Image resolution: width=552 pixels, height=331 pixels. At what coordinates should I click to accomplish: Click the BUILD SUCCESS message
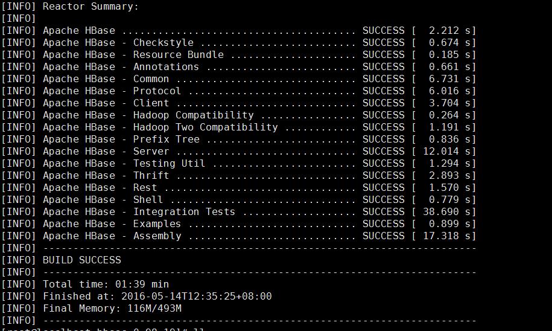[x=81, y=260]
